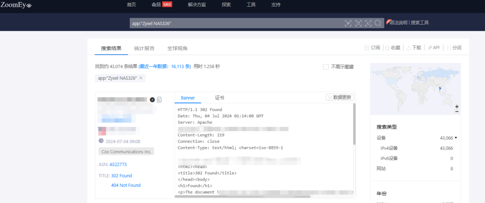Open the 解决方案 menu
The height and width of the screenshot is (203, 485).
pos(197,4)
